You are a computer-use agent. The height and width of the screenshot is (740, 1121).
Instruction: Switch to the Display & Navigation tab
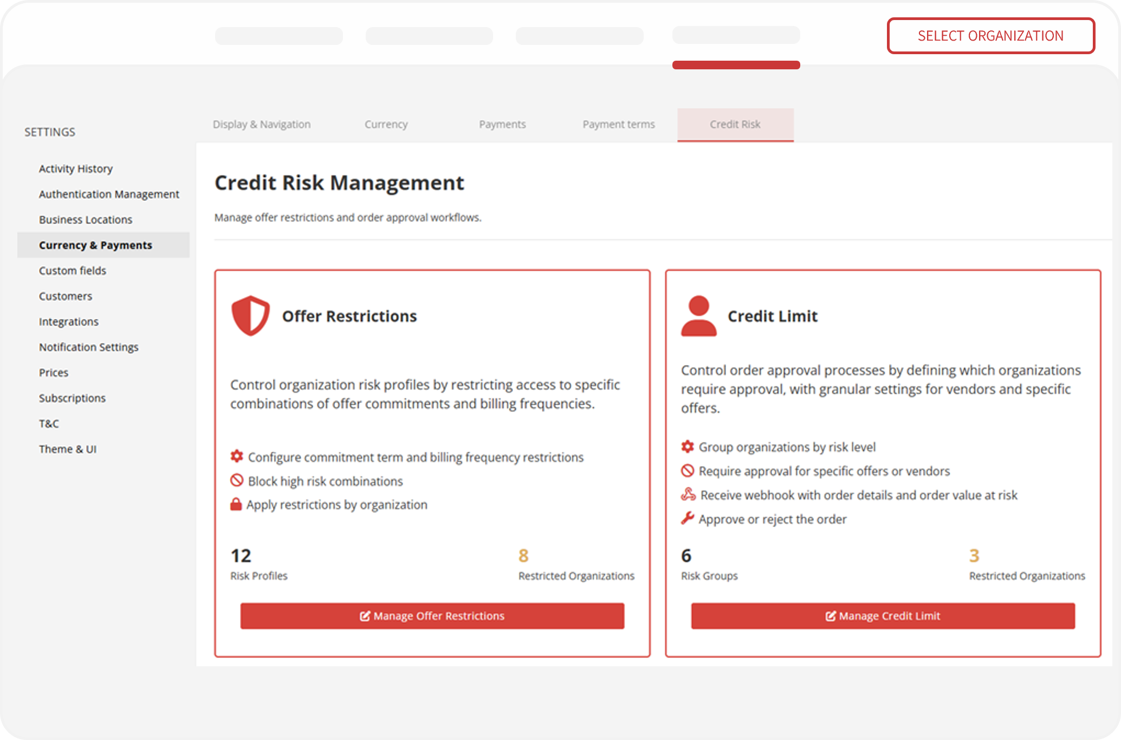261,124
